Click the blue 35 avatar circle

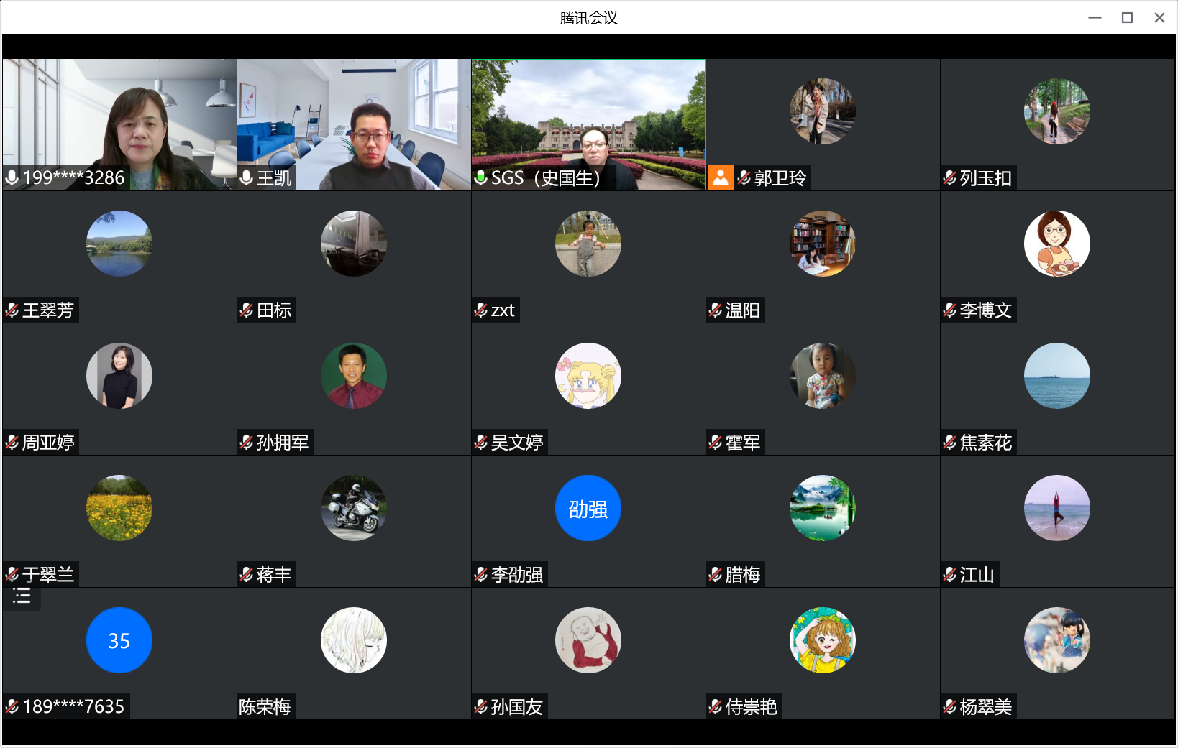pyautogui.click(x=119, y=640)
